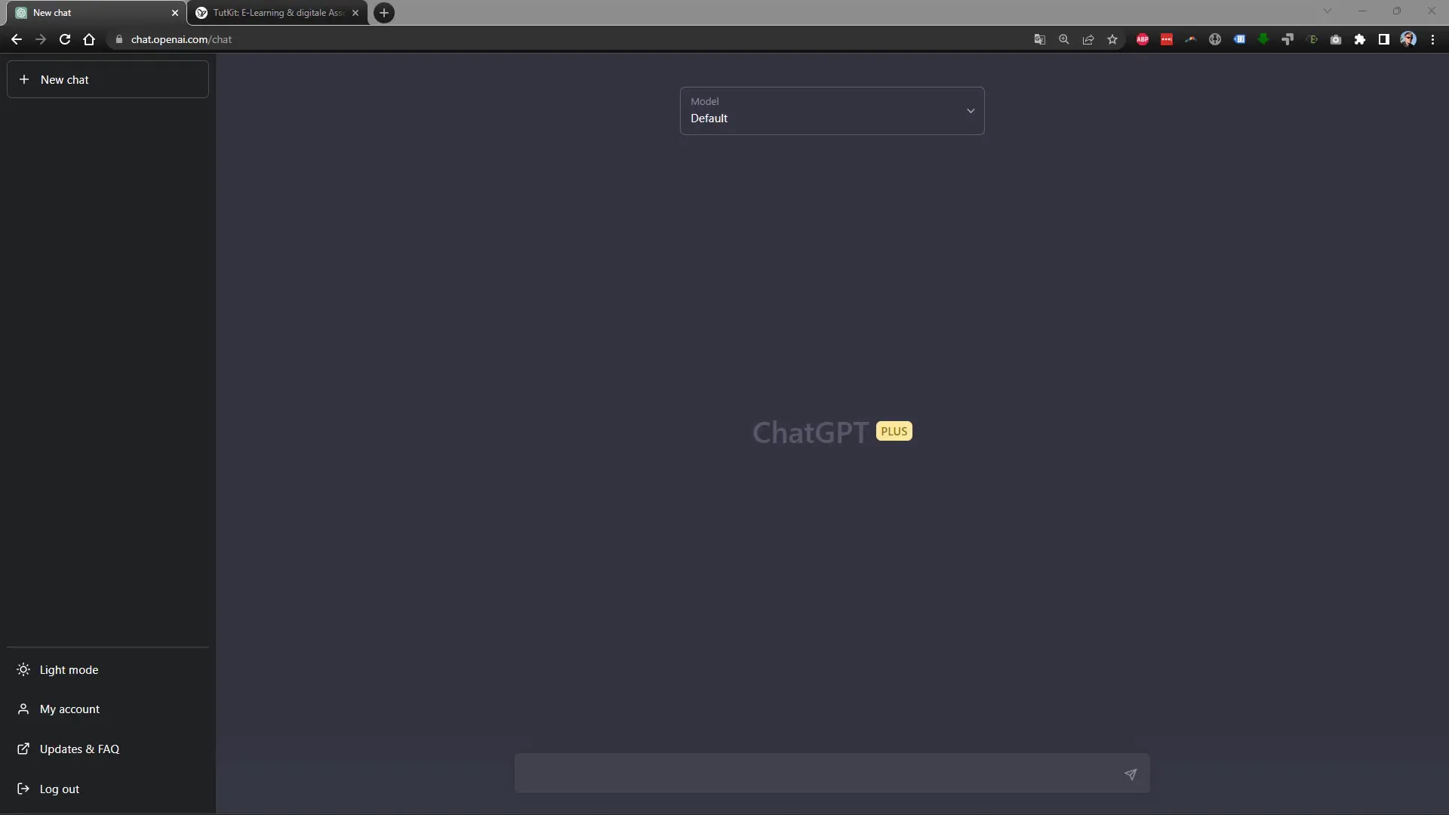Screen dimensions: 1449x815
Task: Click the New chat browser tab
Action: click(90, 12)
